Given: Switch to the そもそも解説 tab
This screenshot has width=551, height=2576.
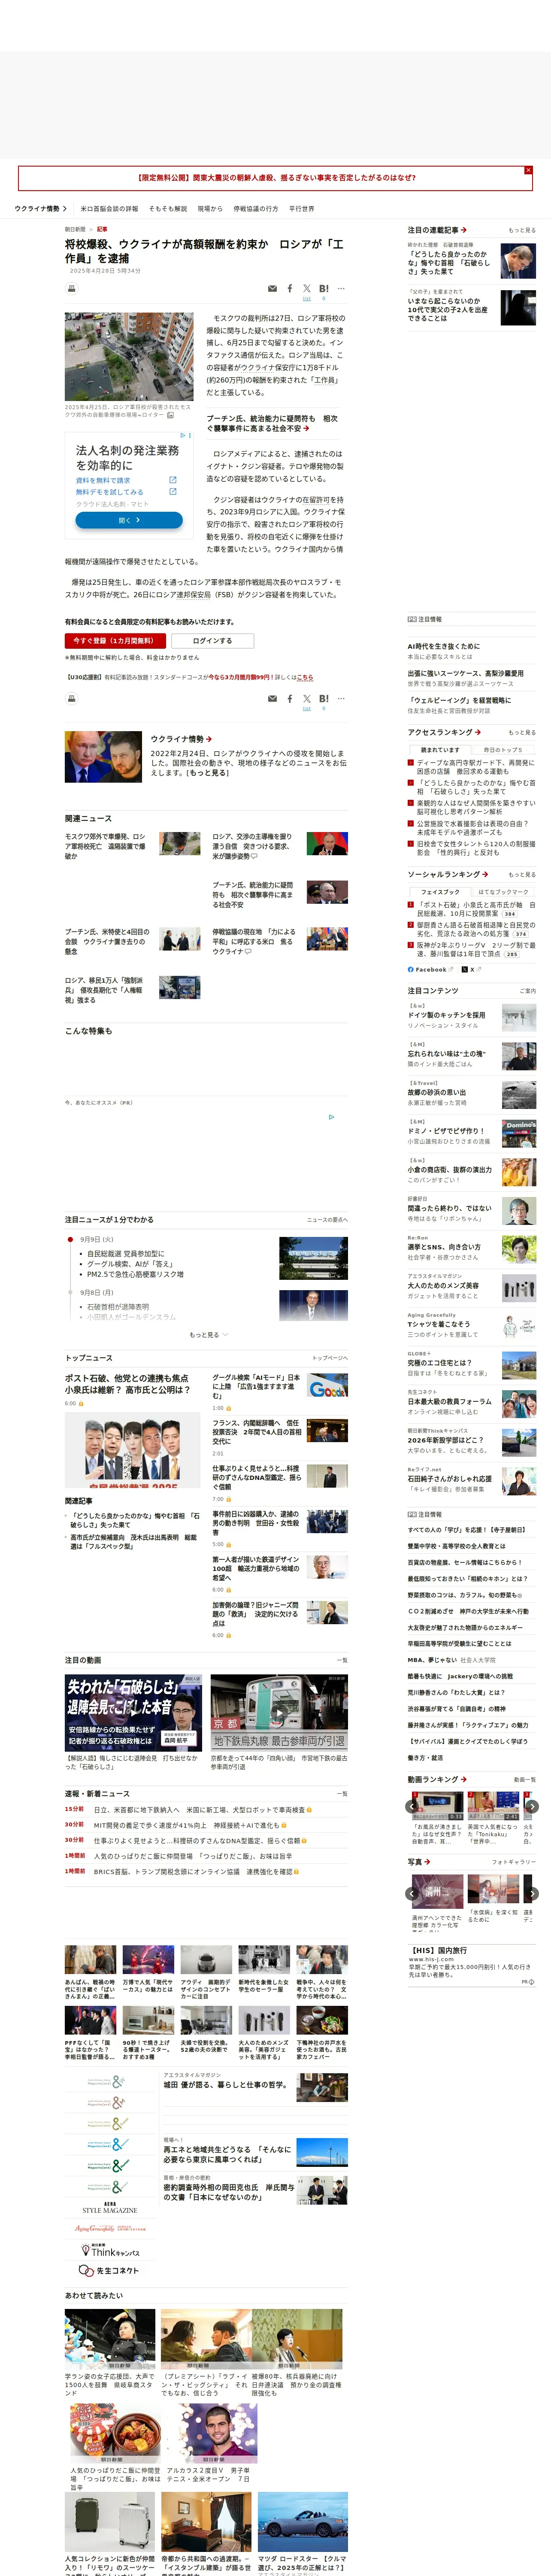Looking at the screenshot, I should pos(168,209).
